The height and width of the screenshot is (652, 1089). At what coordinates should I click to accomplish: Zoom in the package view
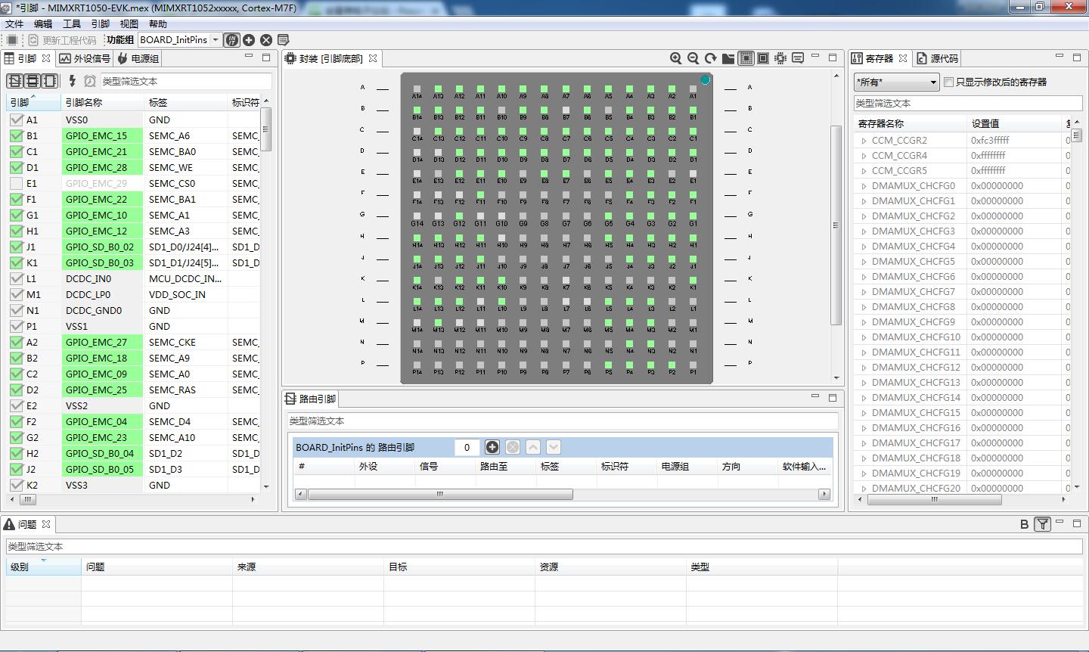(676, 58)
